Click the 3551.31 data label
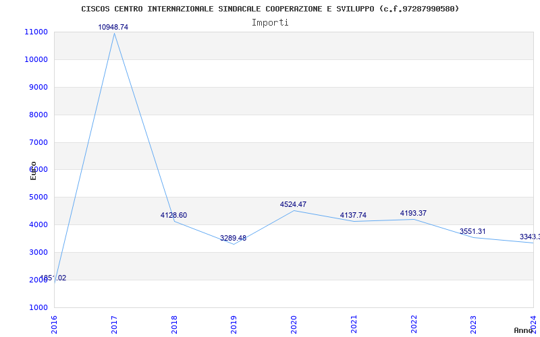This screenshot has height=337, width=540. click(473, 231)
